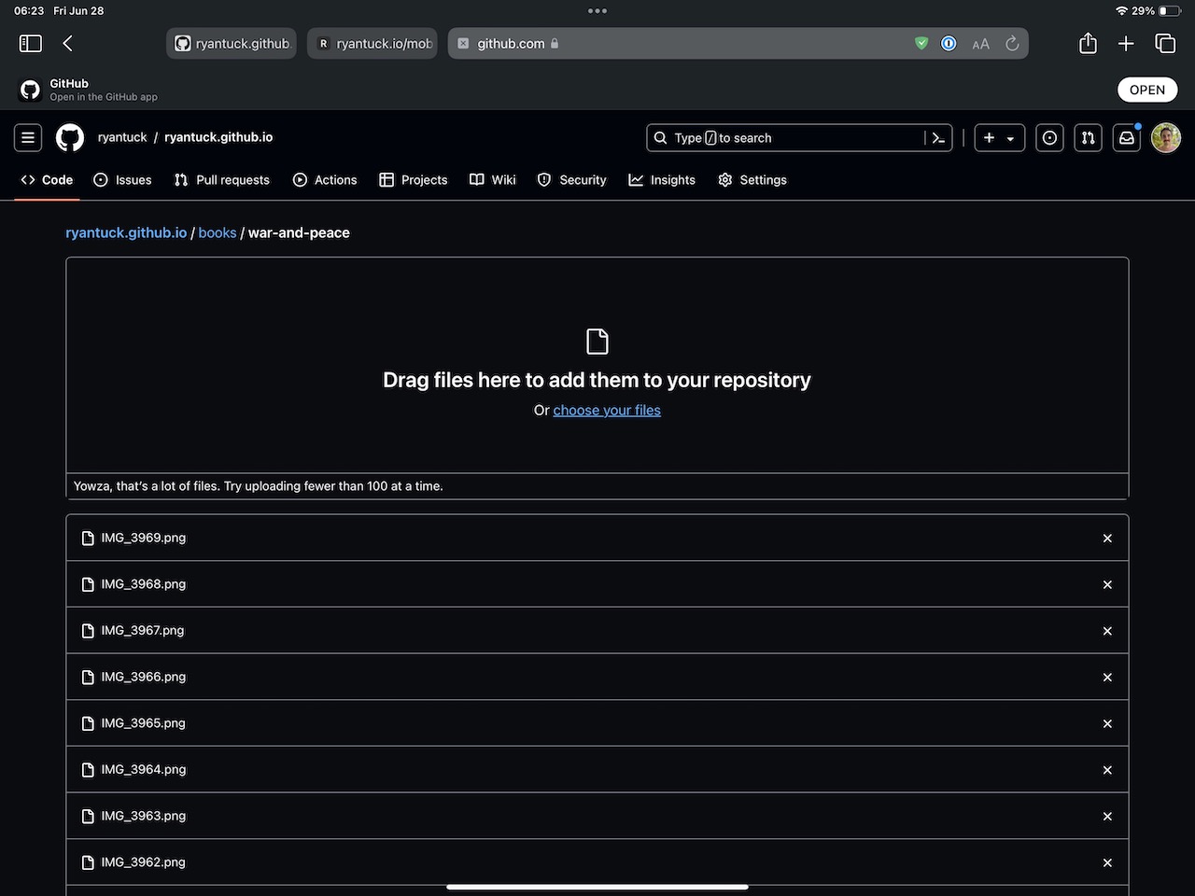Image resolution: width=1195 pixels, height=896 pixels.
Task: Remove IMG_3966.png from upload list
Action: point(1107,678)
